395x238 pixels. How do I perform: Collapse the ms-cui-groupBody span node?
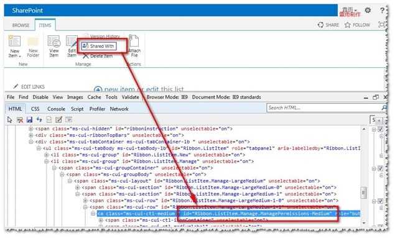62,175
